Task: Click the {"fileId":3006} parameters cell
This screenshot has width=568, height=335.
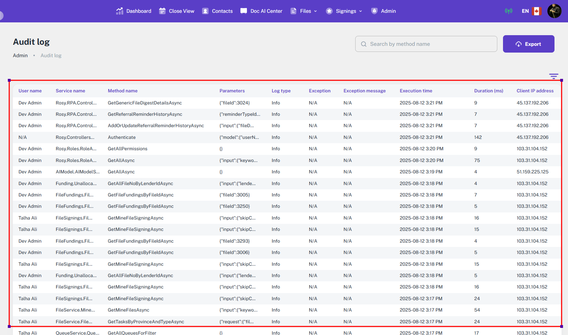Action: coord(234,253)
